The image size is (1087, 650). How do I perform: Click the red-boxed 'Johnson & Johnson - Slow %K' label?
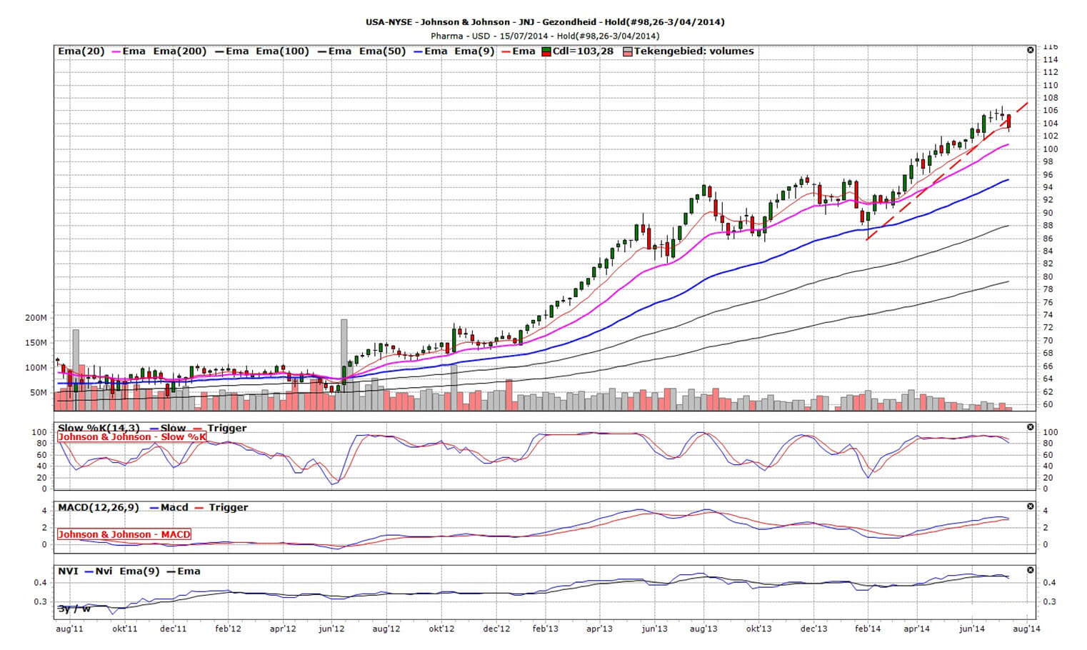[132, 437]
